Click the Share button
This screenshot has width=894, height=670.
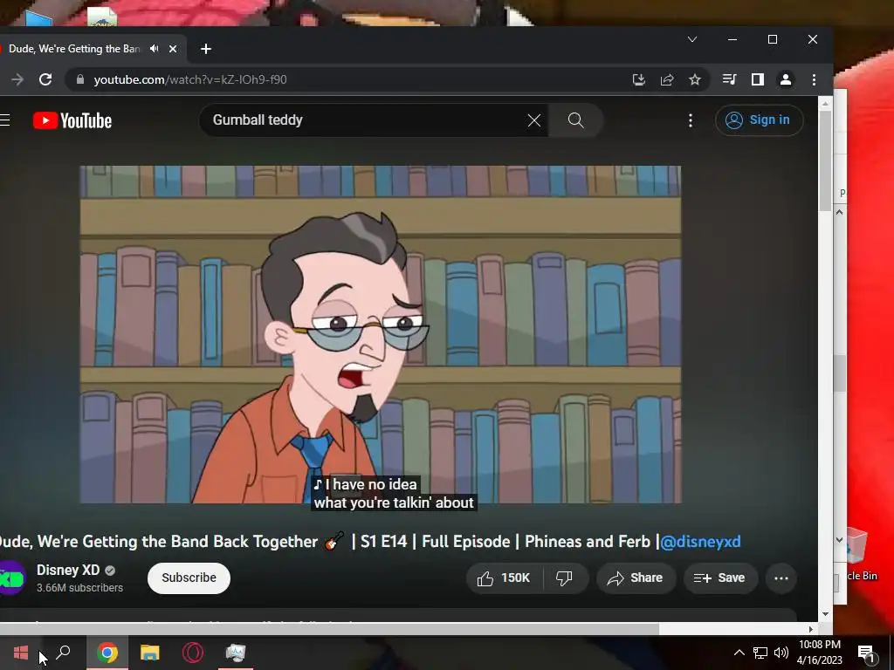pos(636,578)
